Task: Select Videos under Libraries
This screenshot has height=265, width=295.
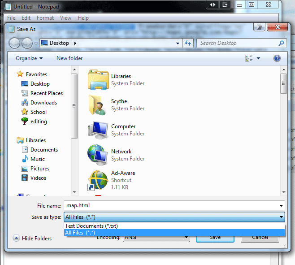Action: coord(38,178)
